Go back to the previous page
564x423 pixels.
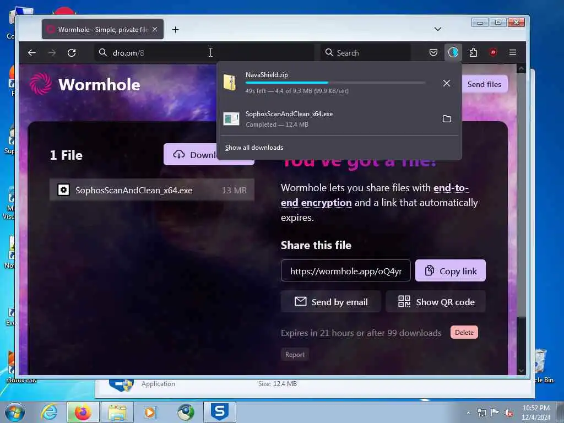point(32,53)
